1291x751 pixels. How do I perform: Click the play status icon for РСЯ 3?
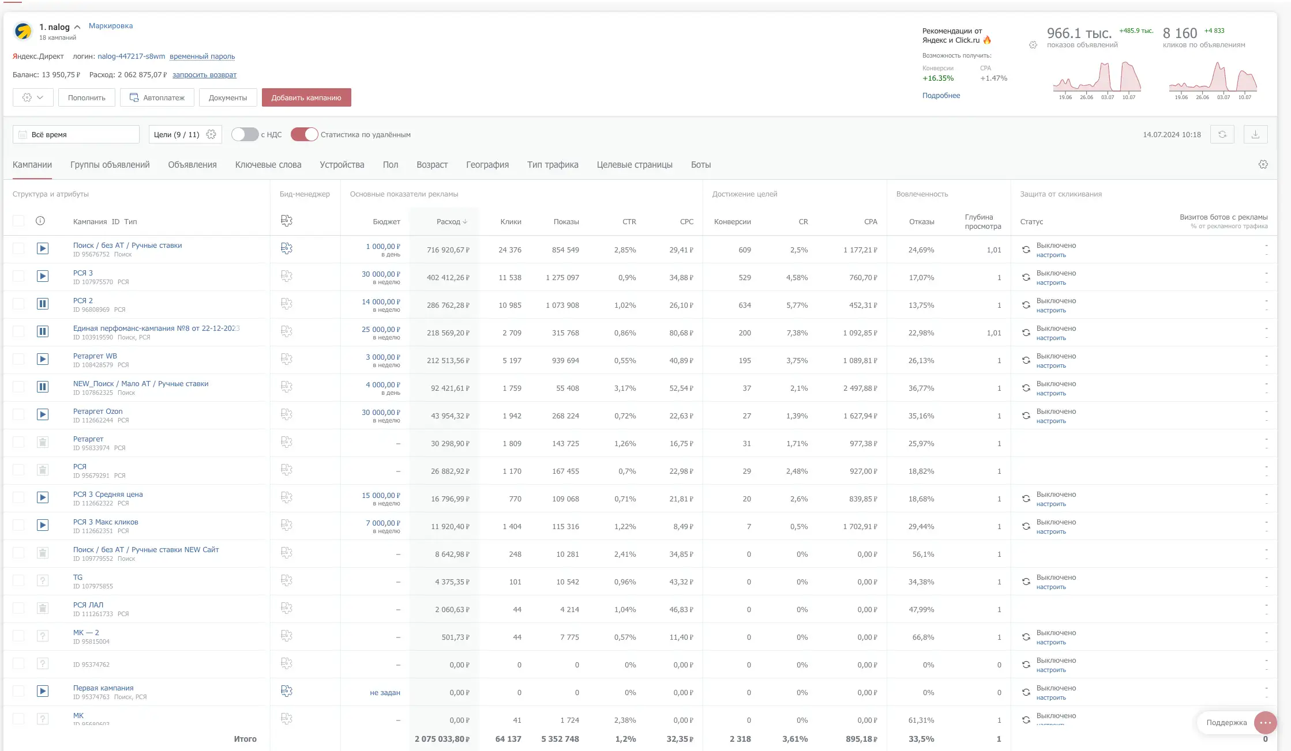coord(43,276)
